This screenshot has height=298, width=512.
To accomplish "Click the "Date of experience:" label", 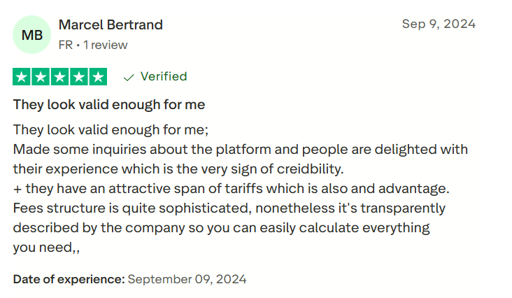I will pyautogui.click(x=69, y=279).
